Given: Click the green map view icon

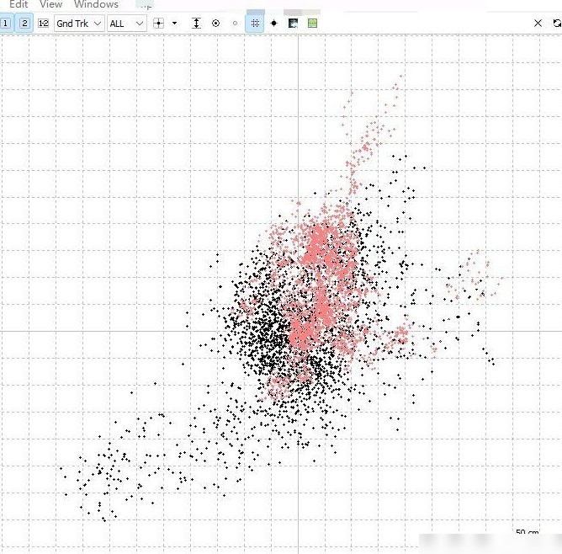Looking at the screenshot, I should tap(312, 24).
